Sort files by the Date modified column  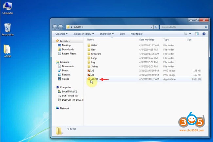point(147,40)
